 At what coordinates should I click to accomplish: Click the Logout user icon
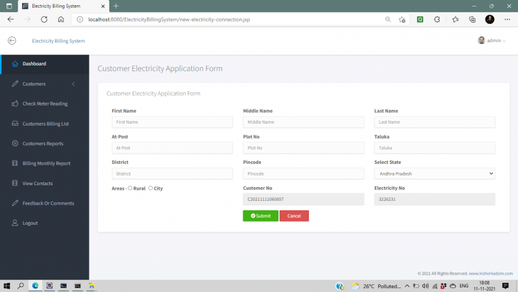pyautogui.click(x=15, y=223)
